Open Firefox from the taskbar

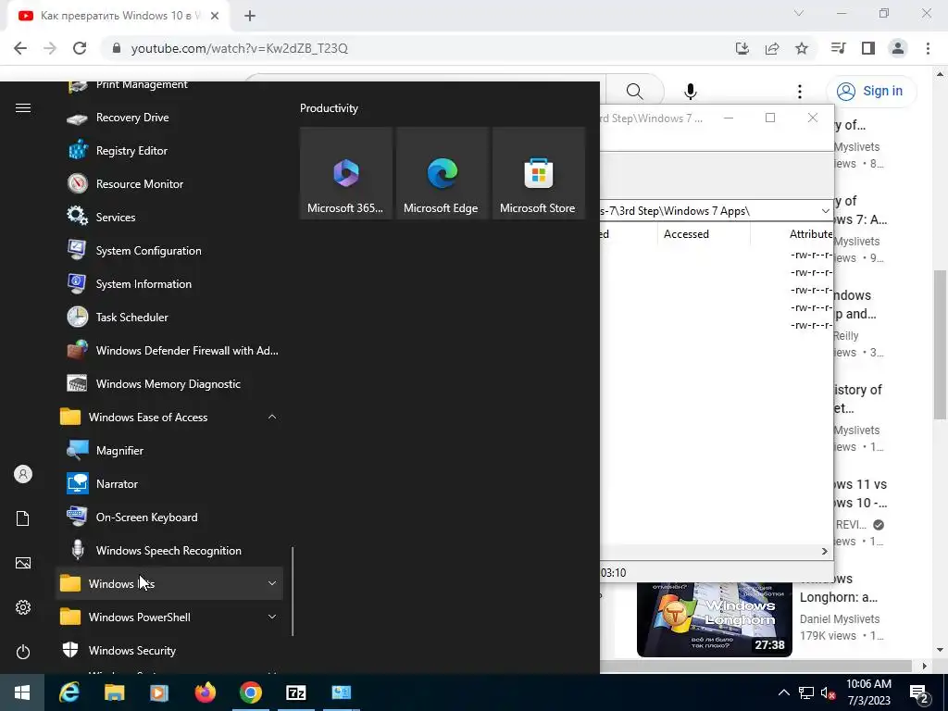[x=205, y=692]
